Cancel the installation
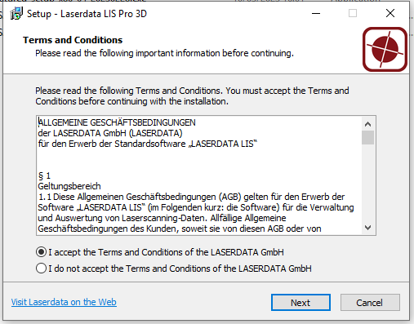This screenshot has height=324, width=414. [370, 302]
